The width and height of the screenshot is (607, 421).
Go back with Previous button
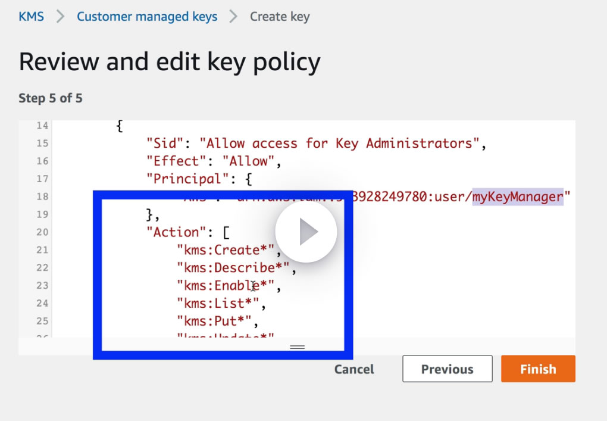pos(448,369)
